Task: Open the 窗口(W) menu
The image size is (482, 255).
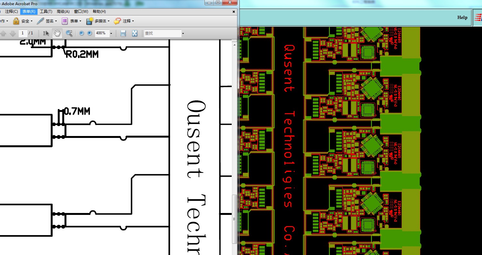Action: (x=81, y=12)
